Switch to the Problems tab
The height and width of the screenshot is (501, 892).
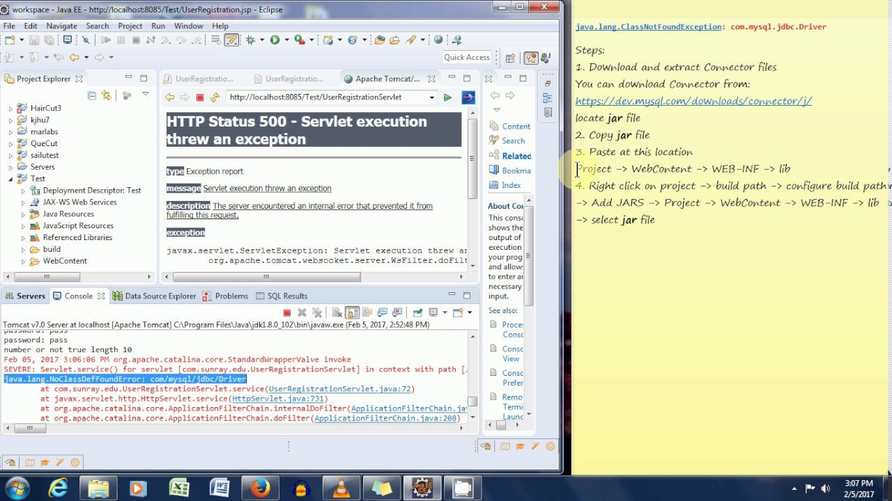pos(225,296)
